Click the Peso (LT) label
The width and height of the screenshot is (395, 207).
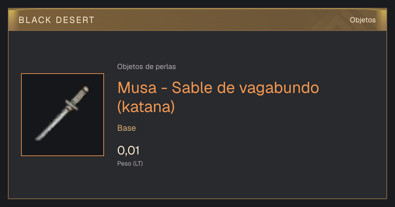point(130,163)
